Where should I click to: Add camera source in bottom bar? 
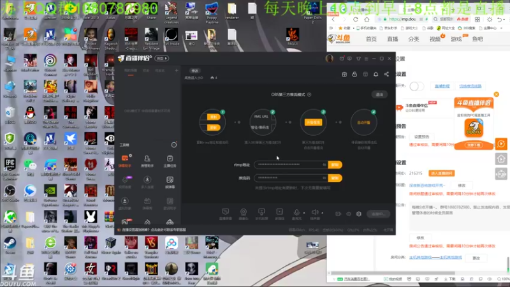pos(244,214)
